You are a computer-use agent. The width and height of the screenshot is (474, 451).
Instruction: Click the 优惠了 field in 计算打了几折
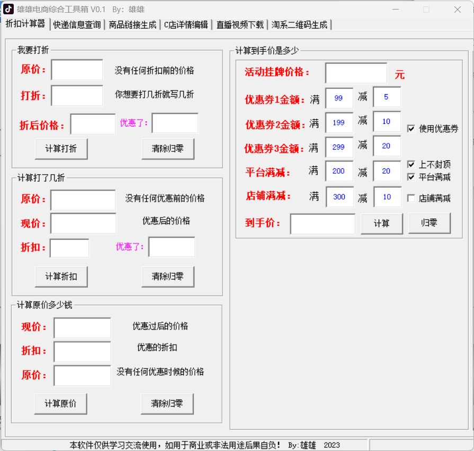(172, 247)
